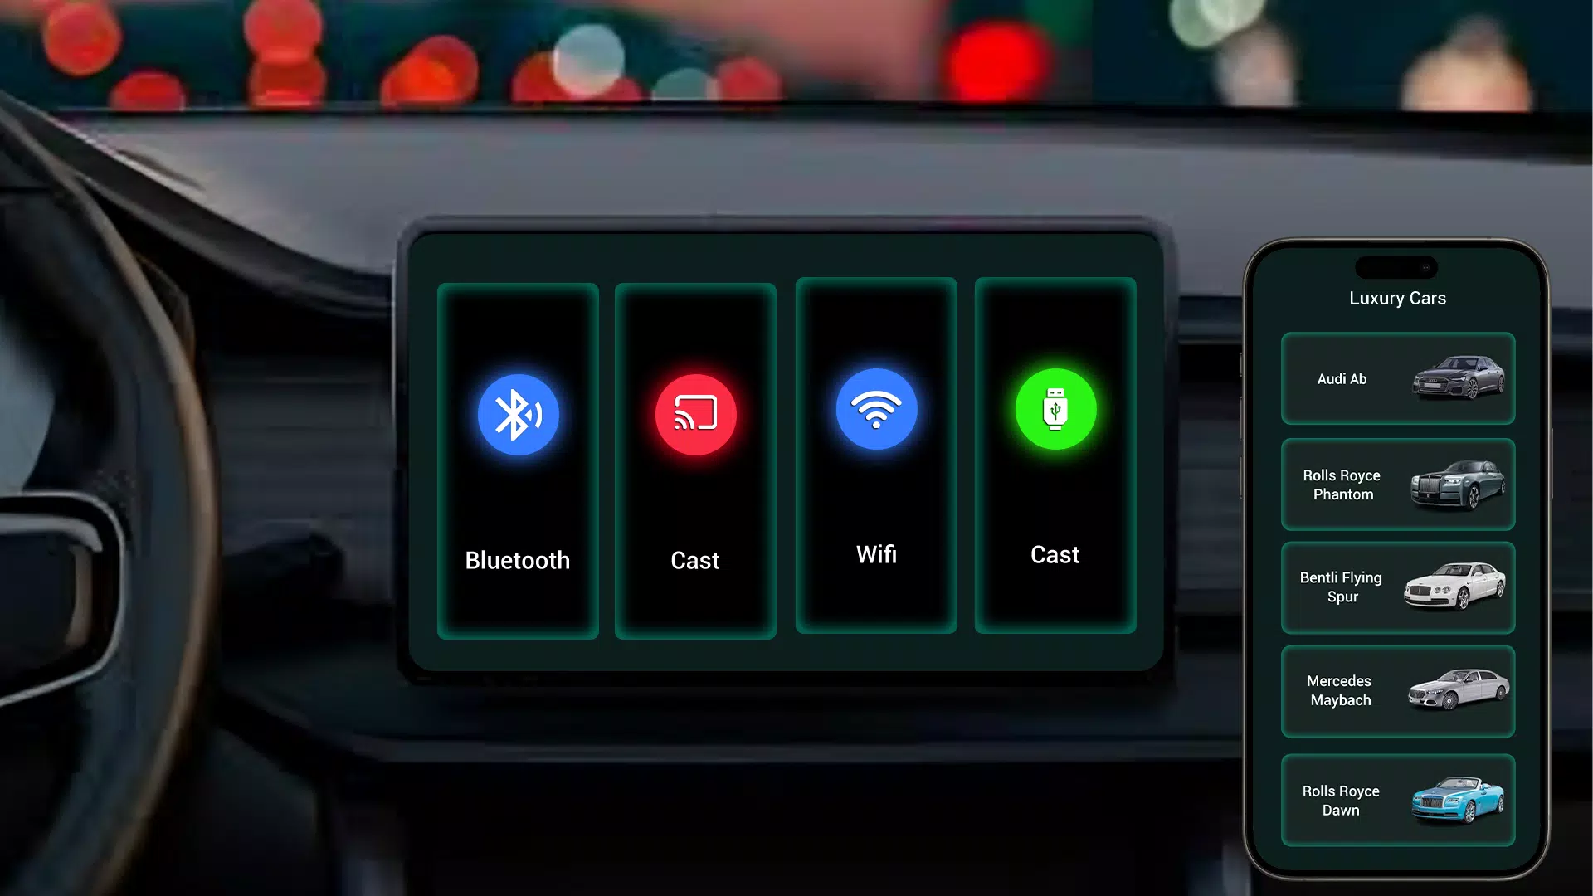Image resolution: width=1593 pixels, height=896 pixels.
Task: Toggle Cast screen mirroring (red)
Action: [696, 412]
